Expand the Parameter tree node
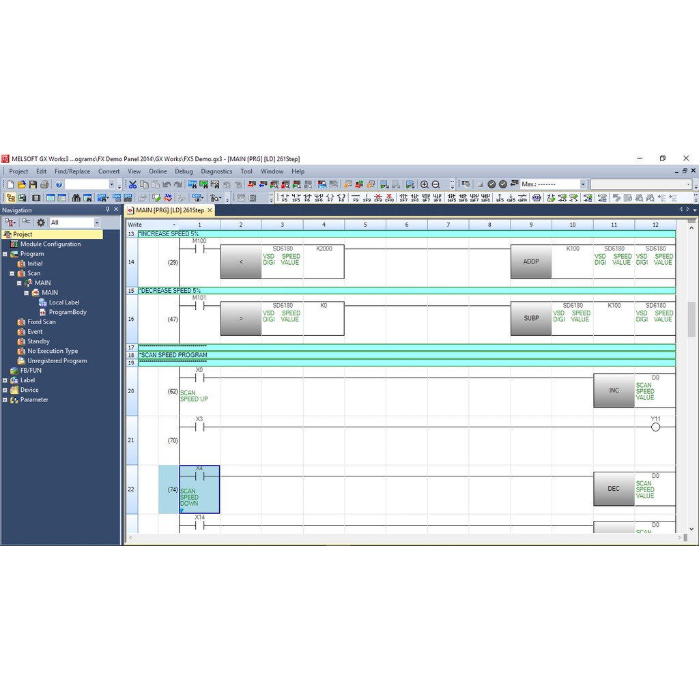Screen dimensions: 699x699 click(5, 400)
